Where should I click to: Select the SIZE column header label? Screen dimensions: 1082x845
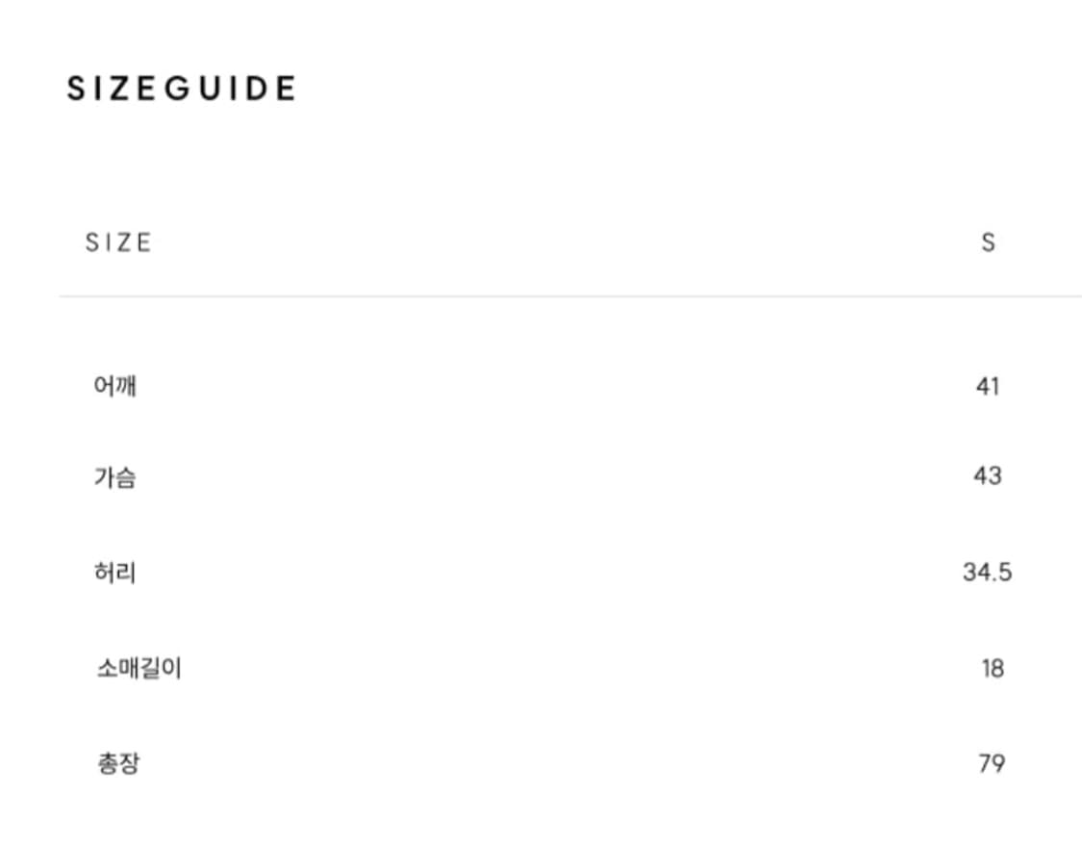click(118, 243)
